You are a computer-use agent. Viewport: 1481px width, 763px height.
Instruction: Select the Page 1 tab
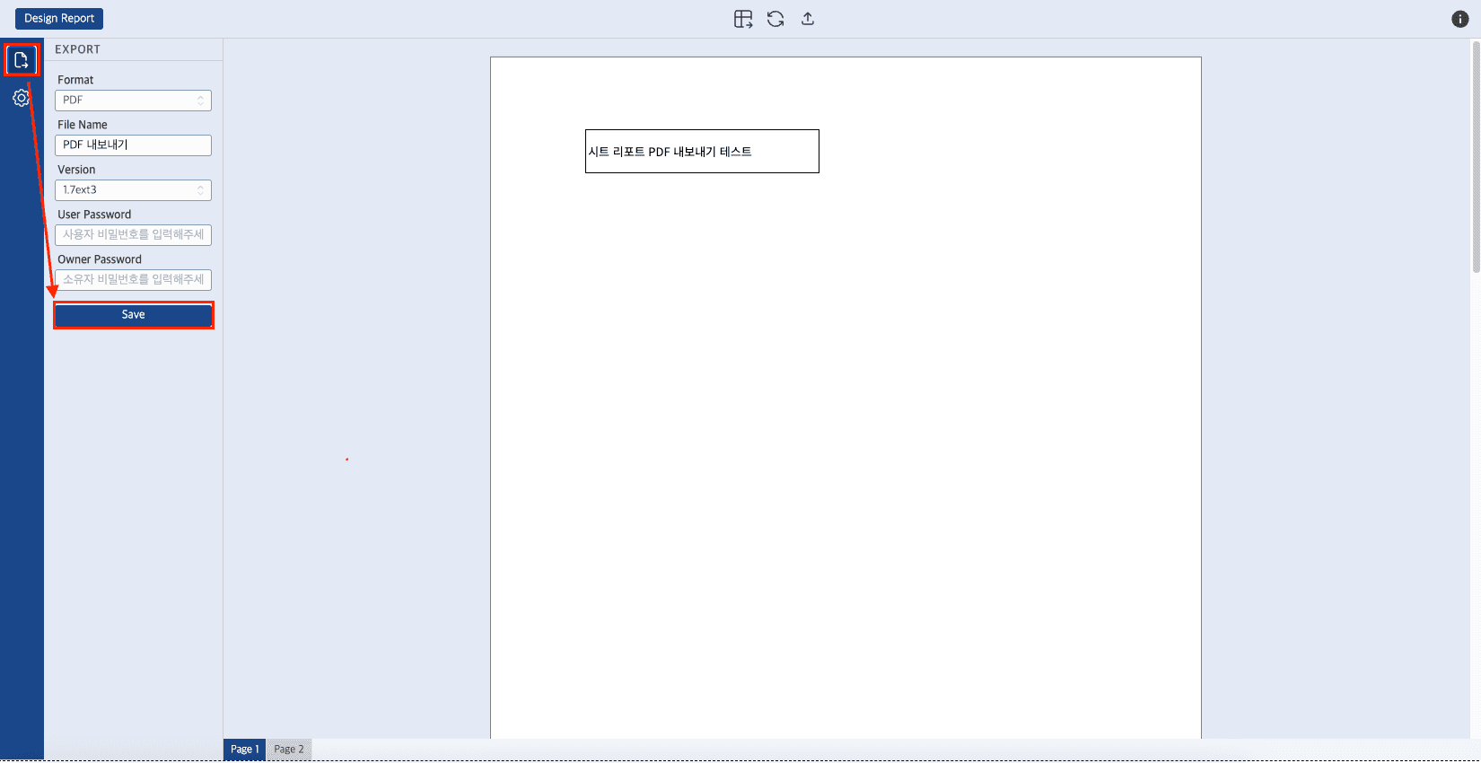click(244, 750)
